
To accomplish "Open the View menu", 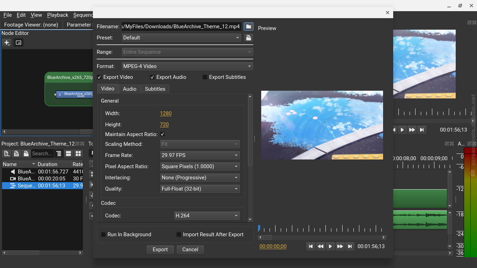I will point(36,15).
